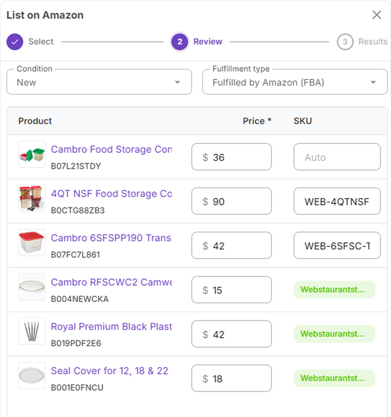391x417 pixels.
Task: Open the Seal Cover for 12, 18 link
Action: point(110,371)
